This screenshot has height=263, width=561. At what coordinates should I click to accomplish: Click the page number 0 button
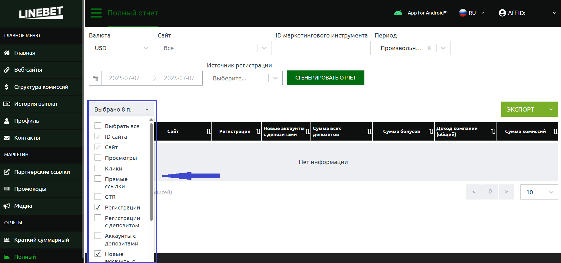point(490,192)
